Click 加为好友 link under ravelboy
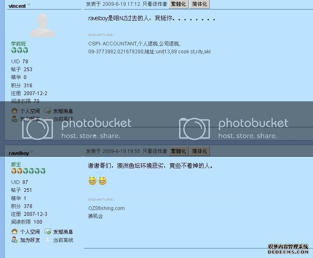This screenshot has width=313, height=258. point(30,240)
